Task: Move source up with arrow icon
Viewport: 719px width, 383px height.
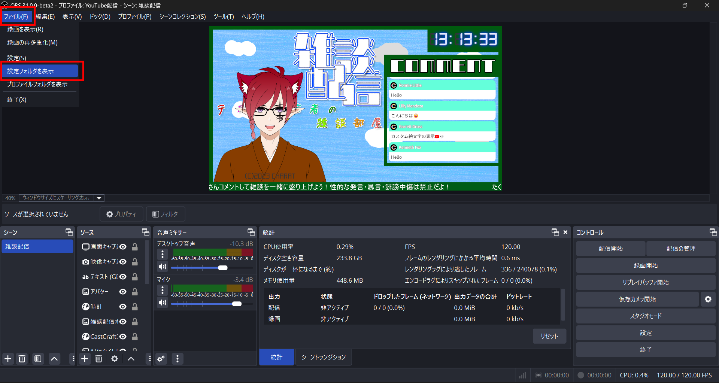Action: click(x=131, y=359)
